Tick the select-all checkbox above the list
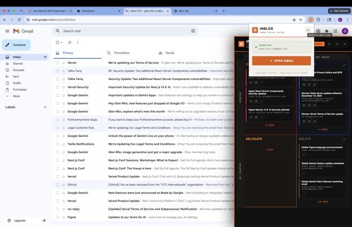 58,42
